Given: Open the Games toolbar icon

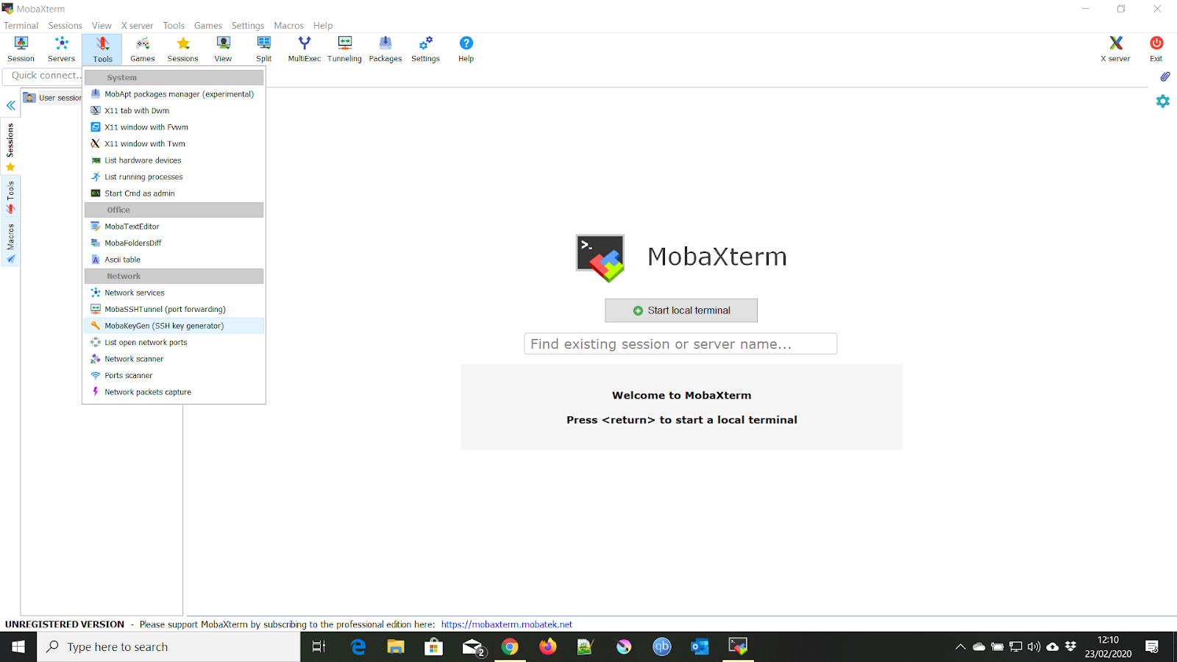Looking at the screenshot, I should click(143, 49).
